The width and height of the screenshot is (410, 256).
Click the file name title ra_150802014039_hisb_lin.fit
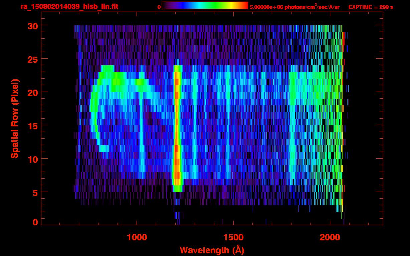(60, 6)
